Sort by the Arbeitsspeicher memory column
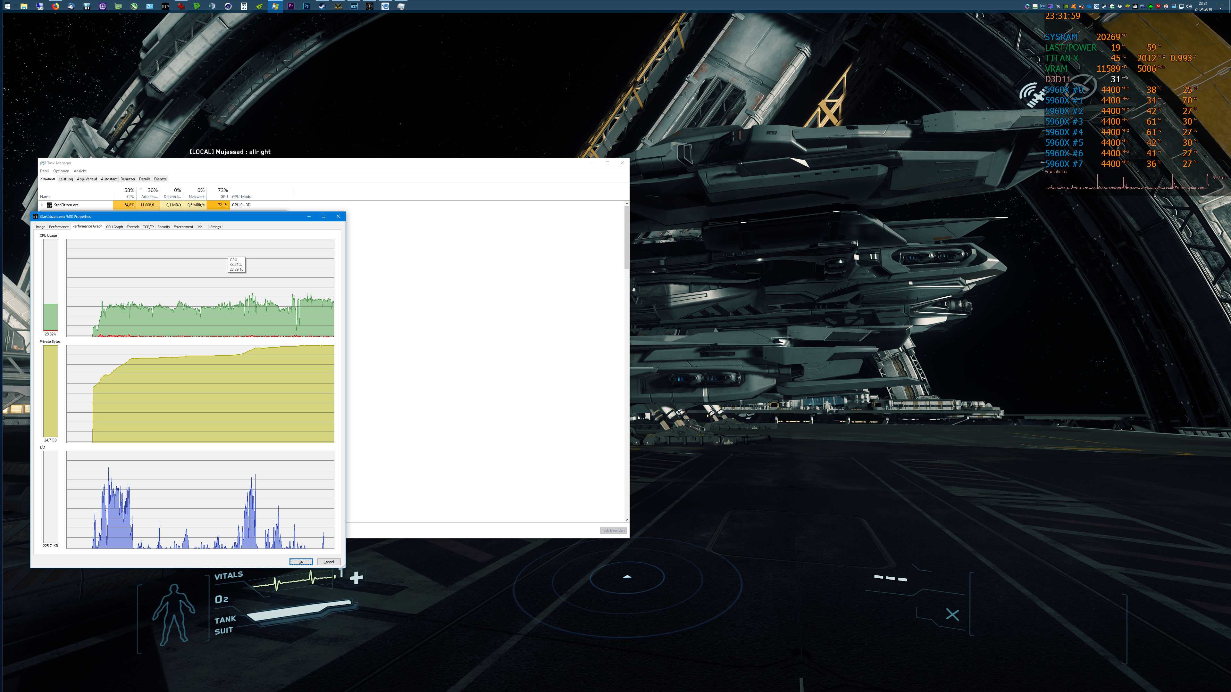The height and width of the screenshot is (692, 1231). pos(149,194)
